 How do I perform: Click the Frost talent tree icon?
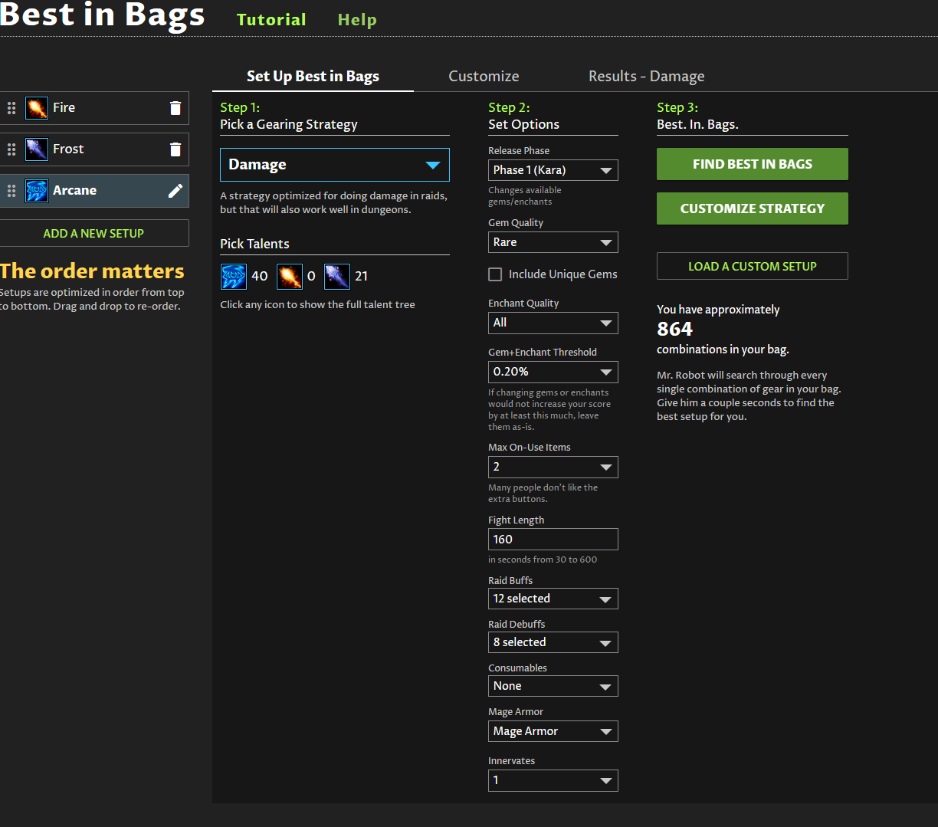coord(337,276)
